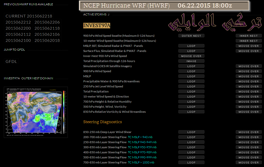This screenshot has height=167, width=264.
Task: Play LOOP for 500-850 mb Layer Steering Flow
Action: coord(191,157)
